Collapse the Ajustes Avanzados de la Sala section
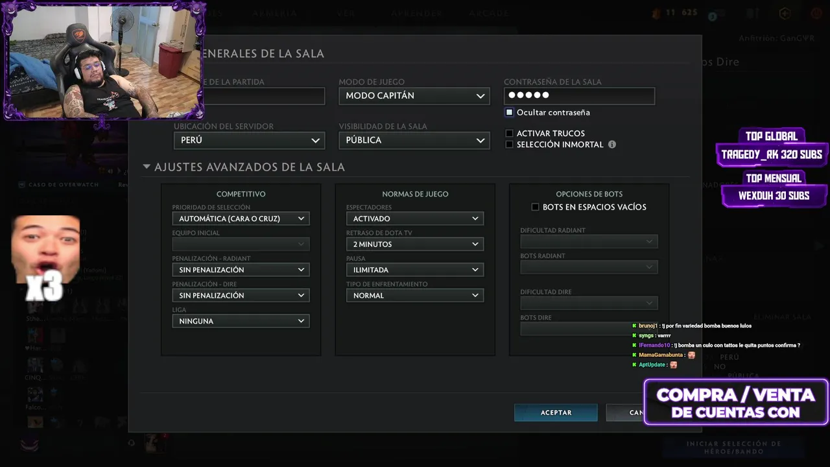Screen dimensions: 830x467 click(x=147, y=167)
